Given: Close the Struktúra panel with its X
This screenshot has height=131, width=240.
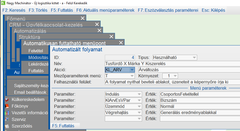Looking at the screenshot, I should (112, 37).
